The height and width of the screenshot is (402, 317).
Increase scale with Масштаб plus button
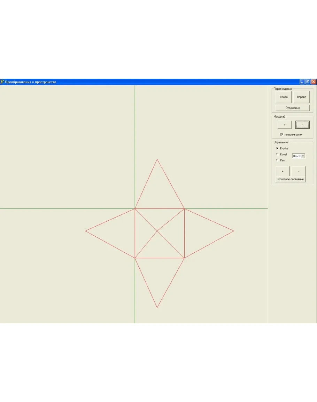[284, 125]
